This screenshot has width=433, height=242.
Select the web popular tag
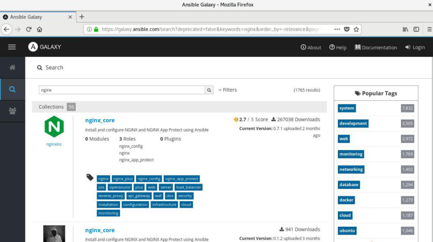[343, 139]
